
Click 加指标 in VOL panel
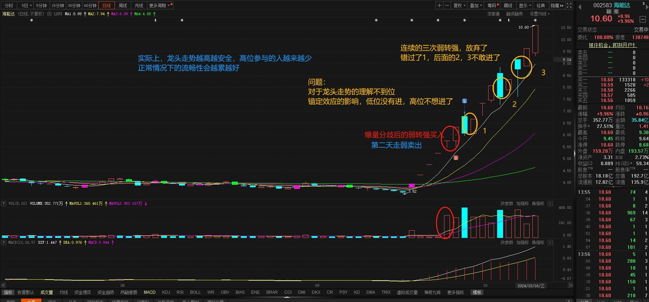coord(522,204)
